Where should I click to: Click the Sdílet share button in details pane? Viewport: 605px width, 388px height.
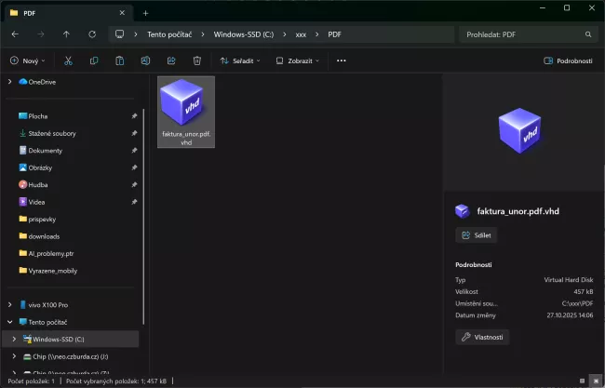[x=477, y=235]
